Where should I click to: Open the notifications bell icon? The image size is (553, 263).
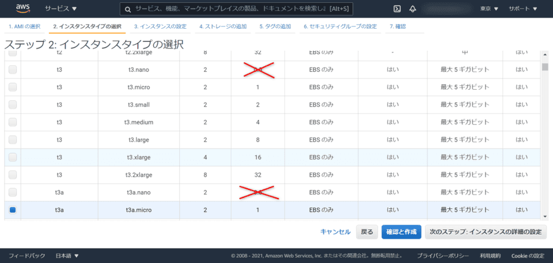(412, 9)
